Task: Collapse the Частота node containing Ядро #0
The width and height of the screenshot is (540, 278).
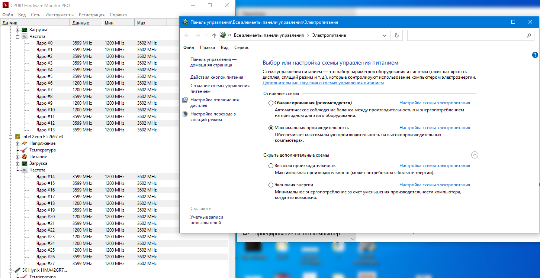Action: 17,36
